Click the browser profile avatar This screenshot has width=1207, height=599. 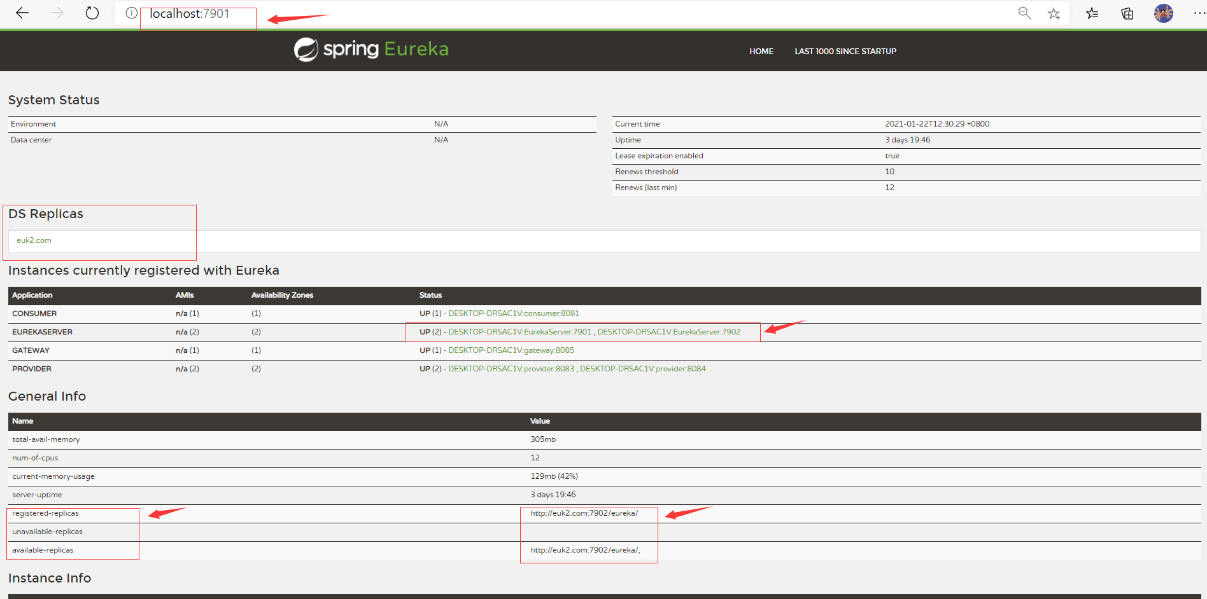coord(1163,13)
